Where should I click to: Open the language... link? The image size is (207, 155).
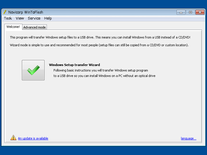click(x=189, y=138)
